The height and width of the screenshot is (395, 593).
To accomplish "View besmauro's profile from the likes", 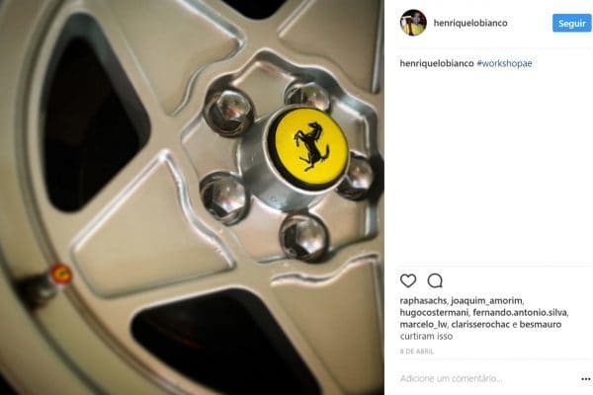I will coord(541,325).
